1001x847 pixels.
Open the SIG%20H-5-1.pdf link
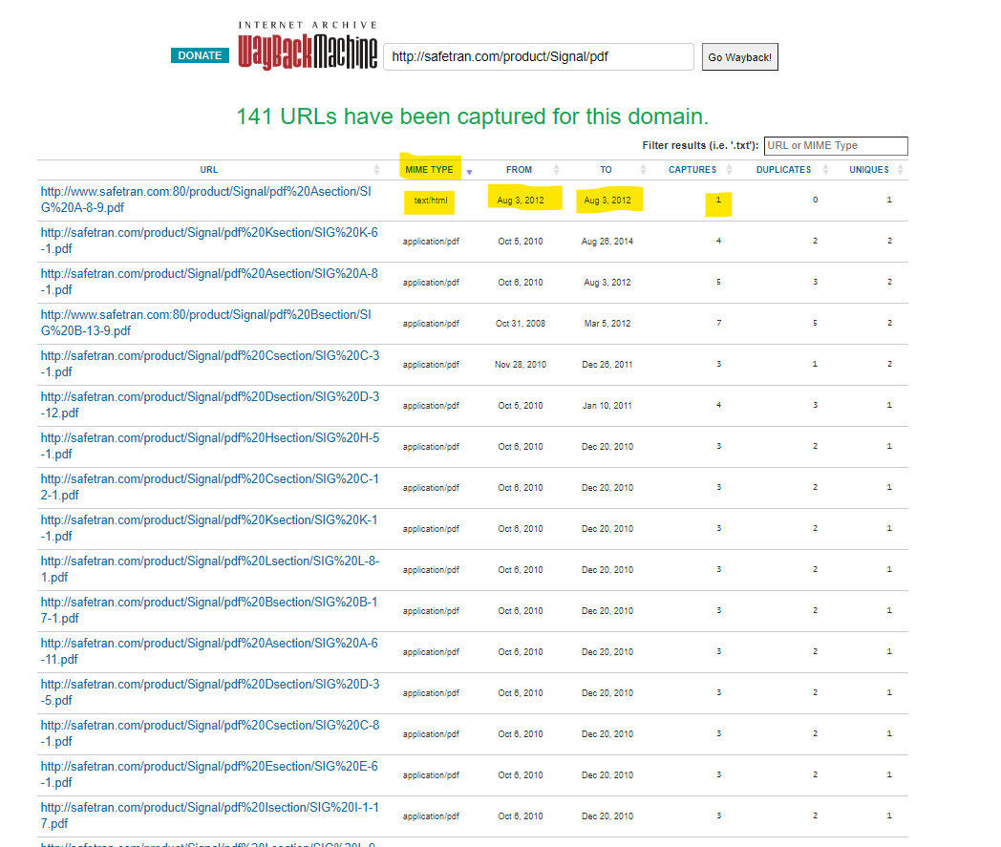coord(210,446)
